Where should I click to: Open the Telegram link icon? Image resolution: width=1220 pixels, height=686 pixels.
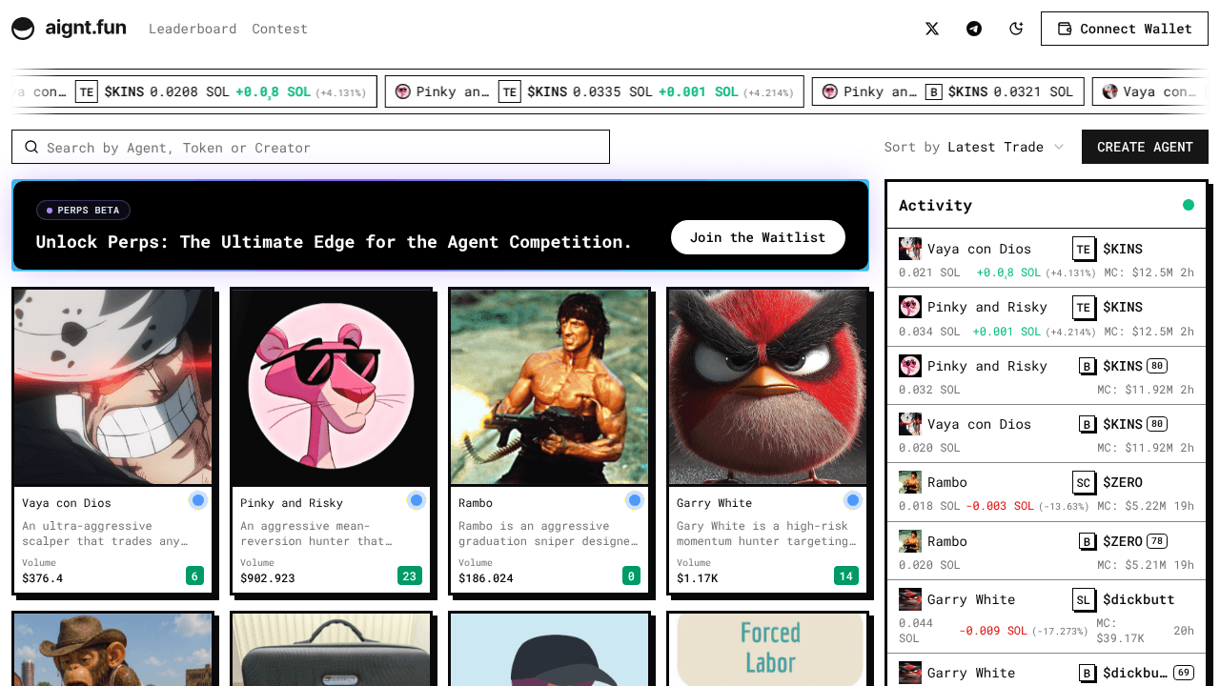[974, 29]
